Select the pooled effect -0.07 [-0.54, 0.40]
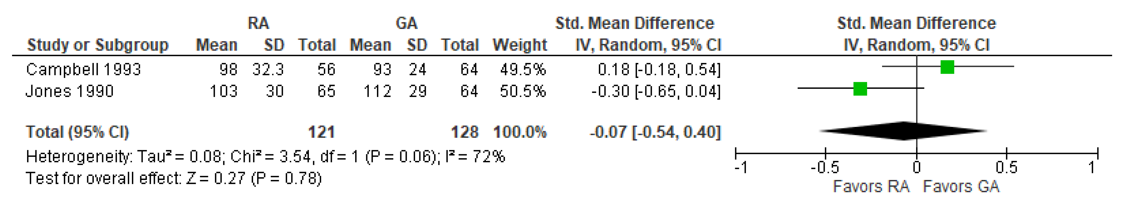Viewport: 1129px width, 207px height. [x=655, y=132]
